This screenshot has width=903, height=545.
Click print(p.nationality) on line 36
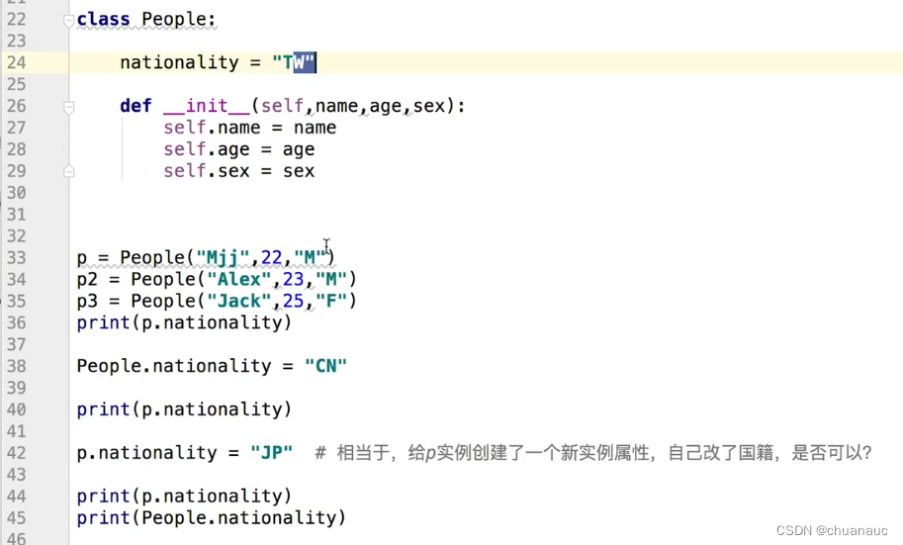tap(184, 322)
